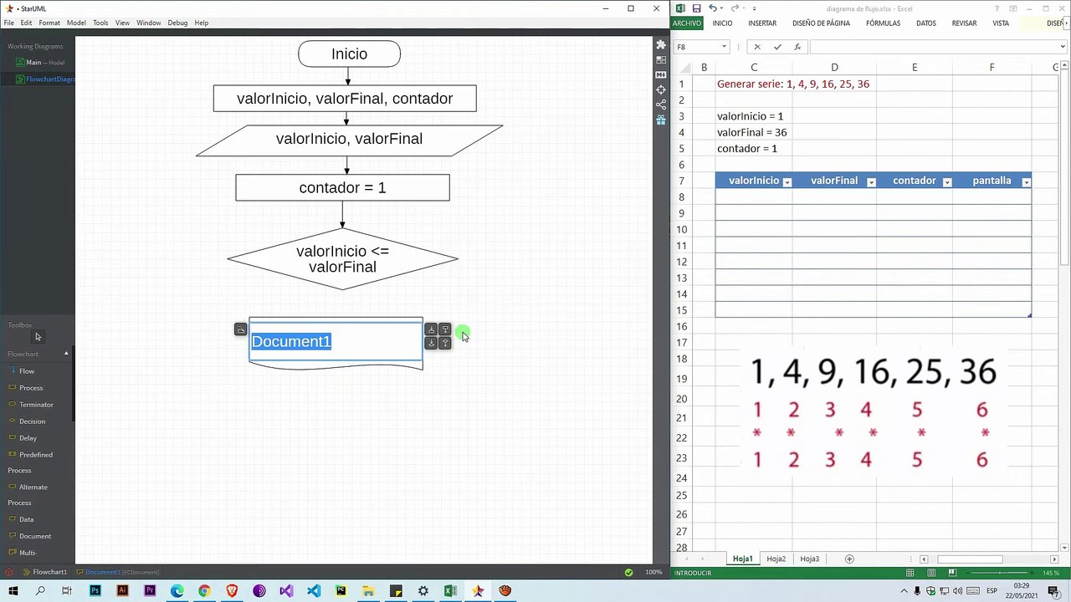Image resolution: width=1071 pixels, height=602 pixels.
Task: Click the Excel zoom slider
Action: (1002, 573)
